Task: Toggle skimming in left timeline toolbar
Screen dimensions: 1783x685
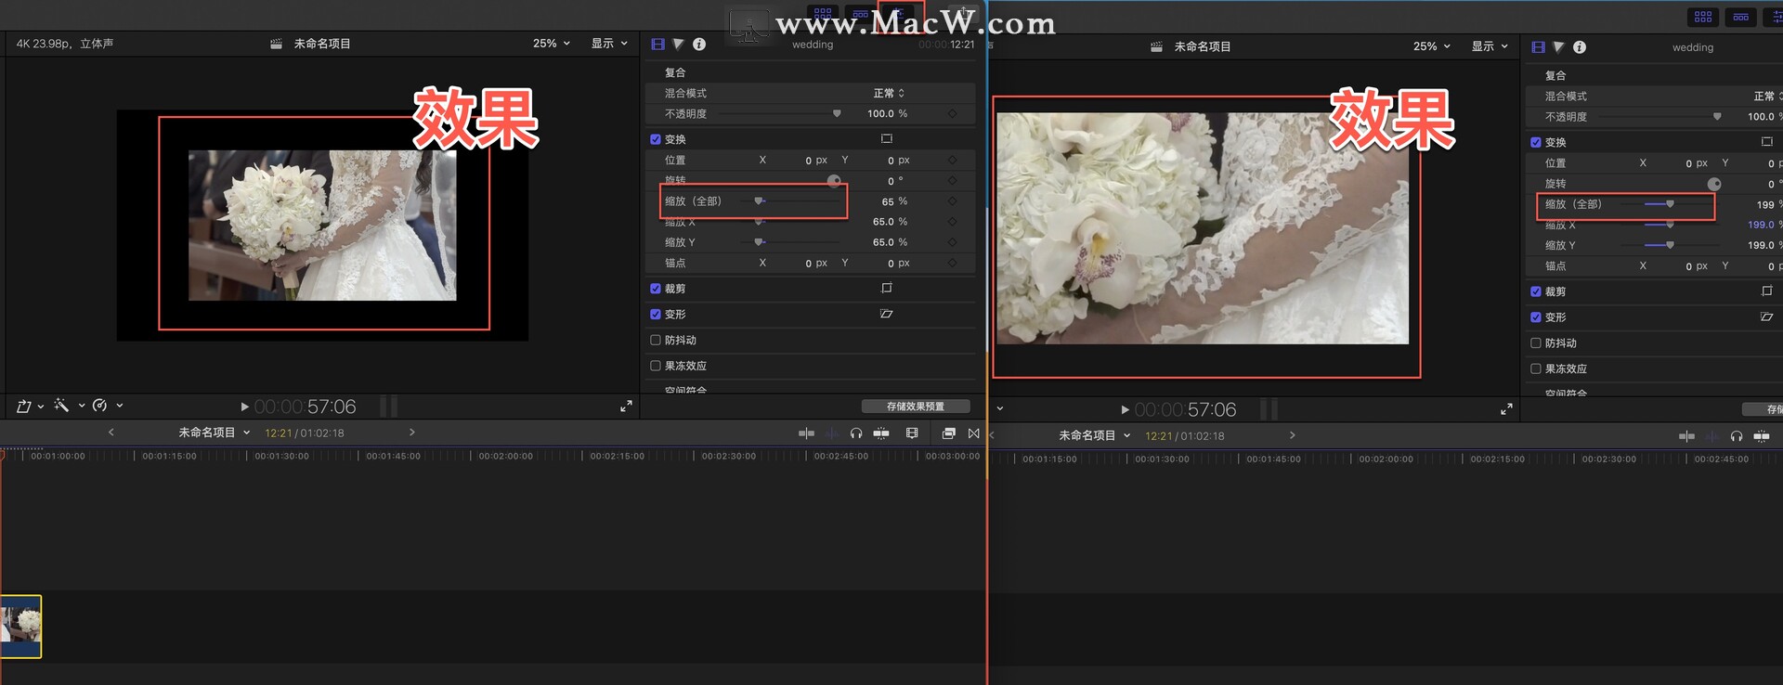Action: pyautogui.click(x=806, y=433)
